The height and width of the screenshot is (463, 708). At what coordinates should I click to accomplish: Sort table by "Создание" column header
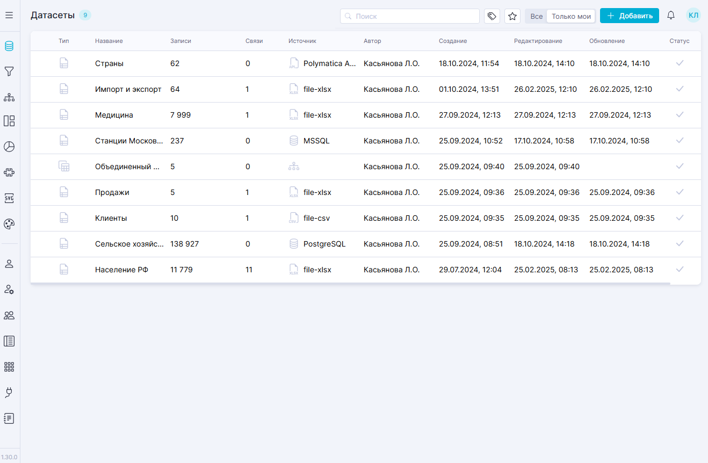453,41
